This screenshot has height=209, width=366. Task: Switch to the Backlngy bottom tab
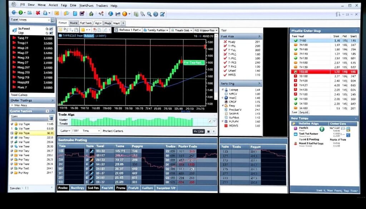(x=78, y=188)
